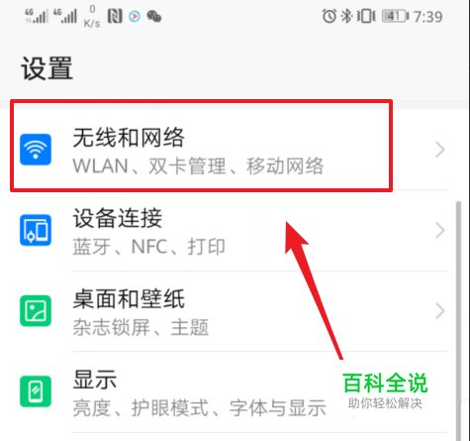Tap the vibrate mode status icon
The width and height of the screenshot is (470, 441).
[366, 16]
